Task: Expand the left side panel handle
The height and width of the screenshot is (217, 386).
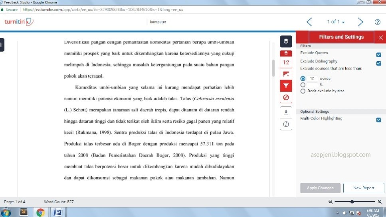Action: (x=2, y=45)
